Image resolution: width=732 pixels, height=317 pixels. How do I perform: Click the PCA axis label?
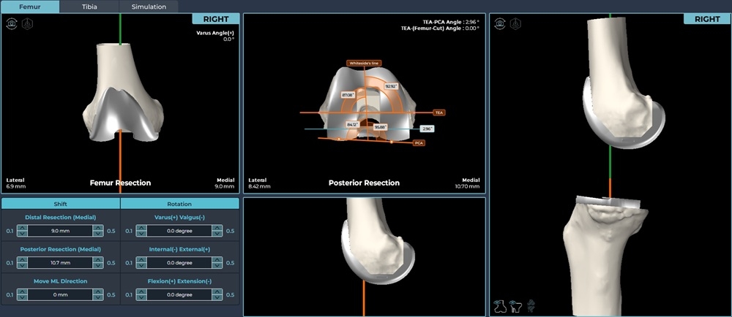pos(419,143)
